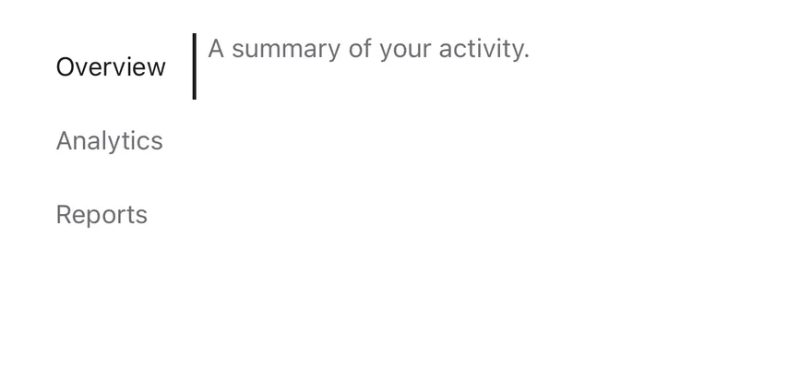Click the vertical divider beside Overview
Viewport: 812px width, 369px height.
point(194,66)
